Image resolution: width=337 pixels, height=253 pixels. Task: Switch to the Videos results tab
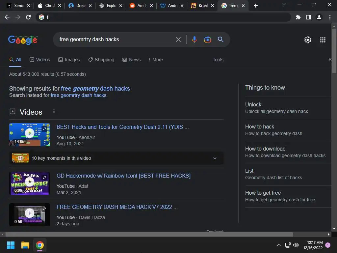pos(40,60)
